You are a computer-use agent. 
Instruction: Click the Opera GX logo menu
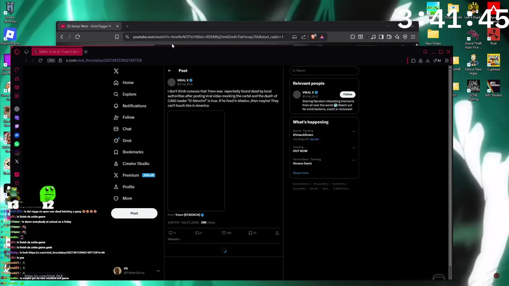click(17, 52)
